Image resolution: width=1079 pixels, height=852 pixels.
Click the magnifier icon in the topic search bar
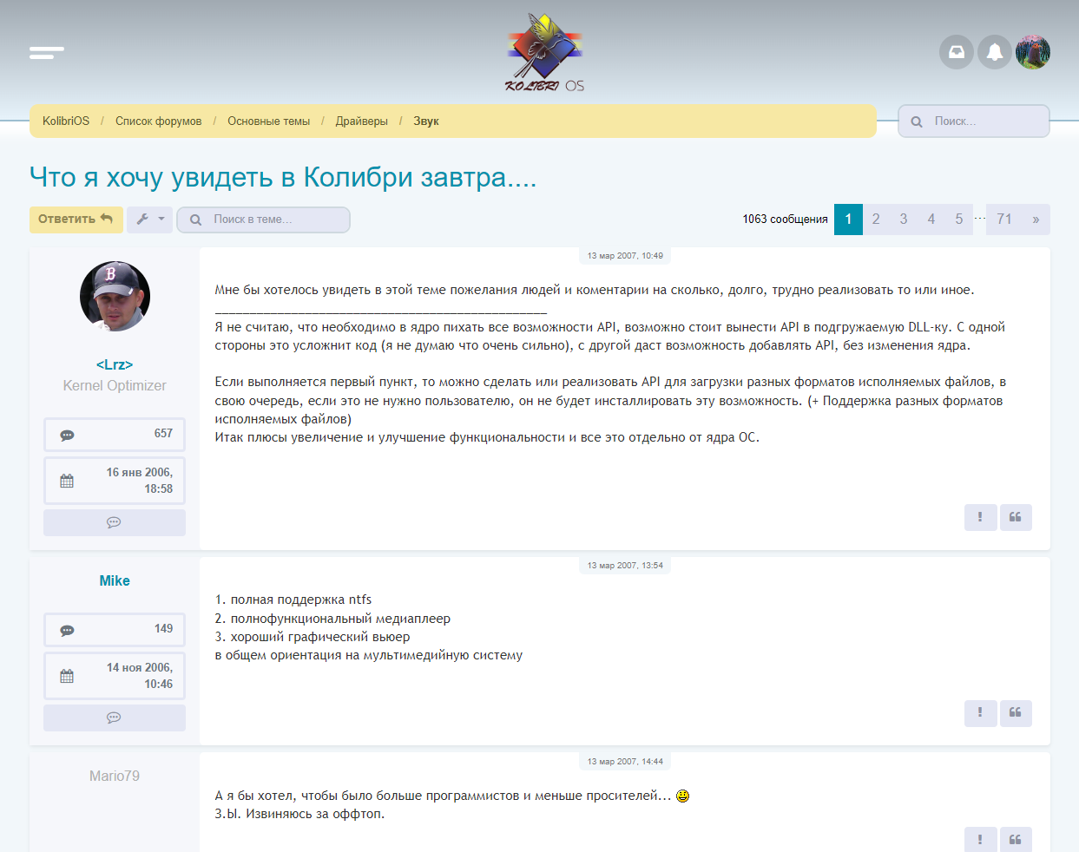[195, 220]
